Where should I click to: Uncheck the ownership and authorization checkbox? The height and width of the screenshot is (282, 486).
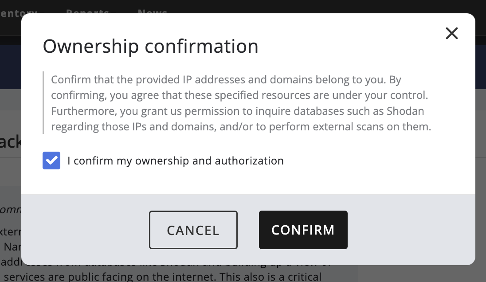(x=51, y=161)
